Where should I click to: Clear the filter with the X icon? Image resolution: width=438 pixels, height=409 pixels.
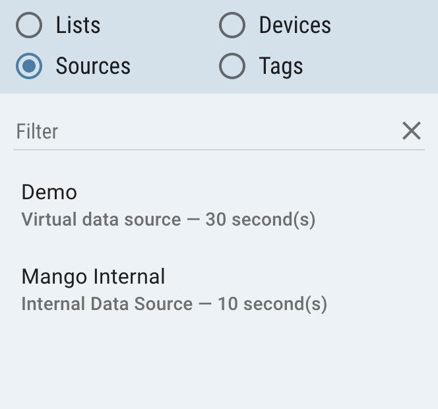coord(411,131)
